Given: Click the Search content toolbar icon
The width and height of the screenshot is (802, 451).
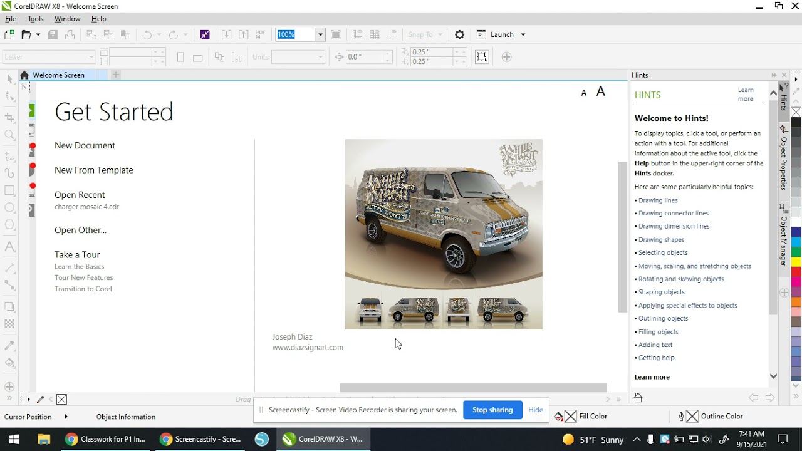Looking at the screenshot, I should (x=205, y=34).
